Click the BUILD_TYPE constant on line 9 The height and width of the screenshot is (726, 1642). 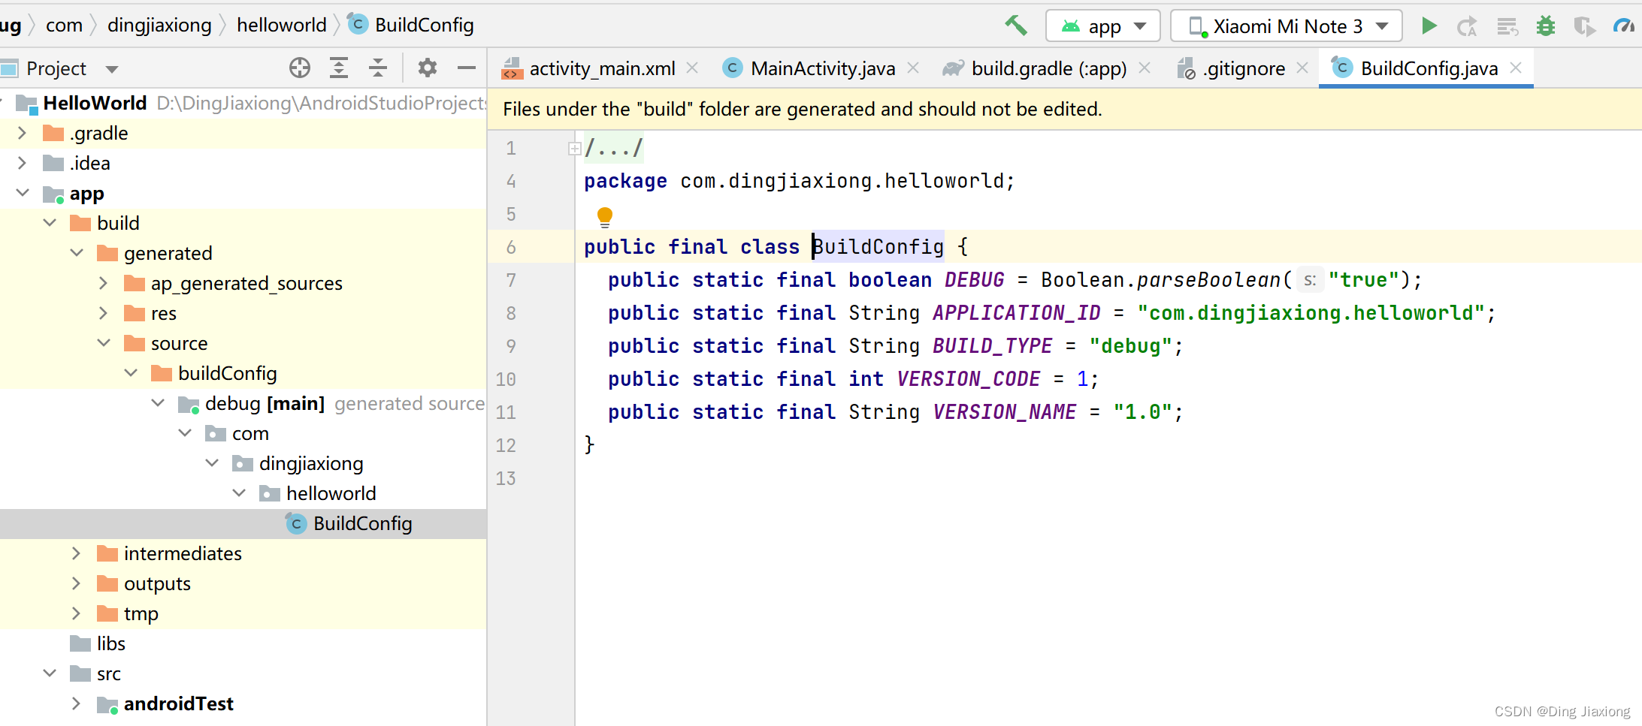coord(993,346)
